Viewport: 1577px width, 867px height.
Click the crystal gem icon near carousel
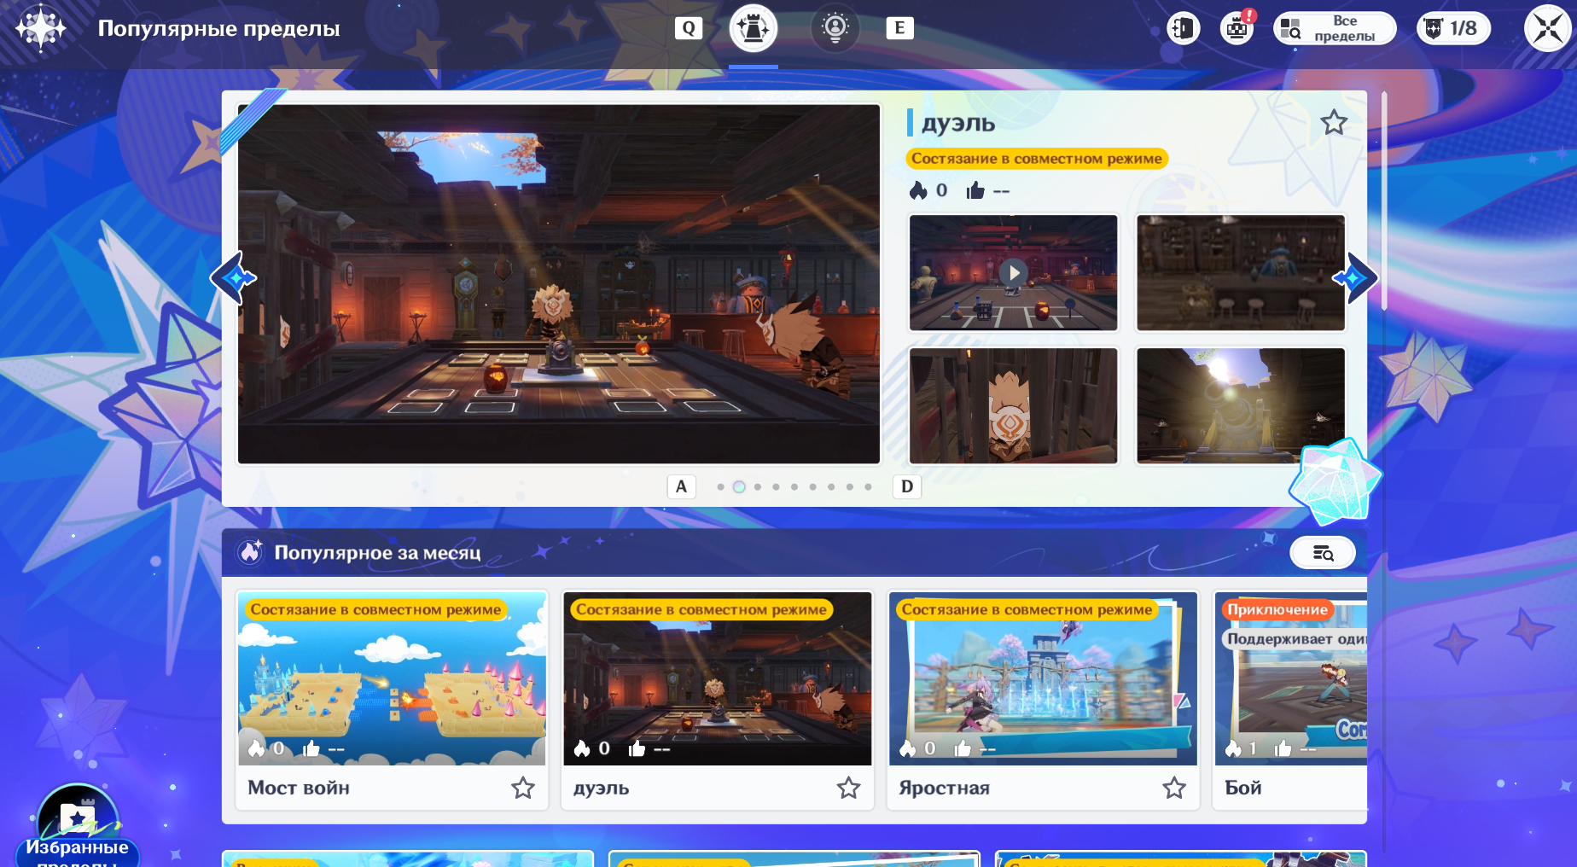coord(1335,482)
